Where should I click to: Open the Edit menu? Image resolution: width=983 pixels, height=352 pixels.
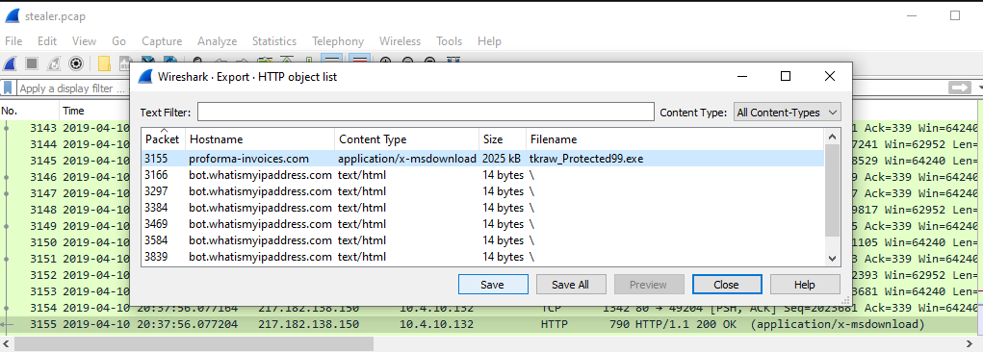[47, 41]
